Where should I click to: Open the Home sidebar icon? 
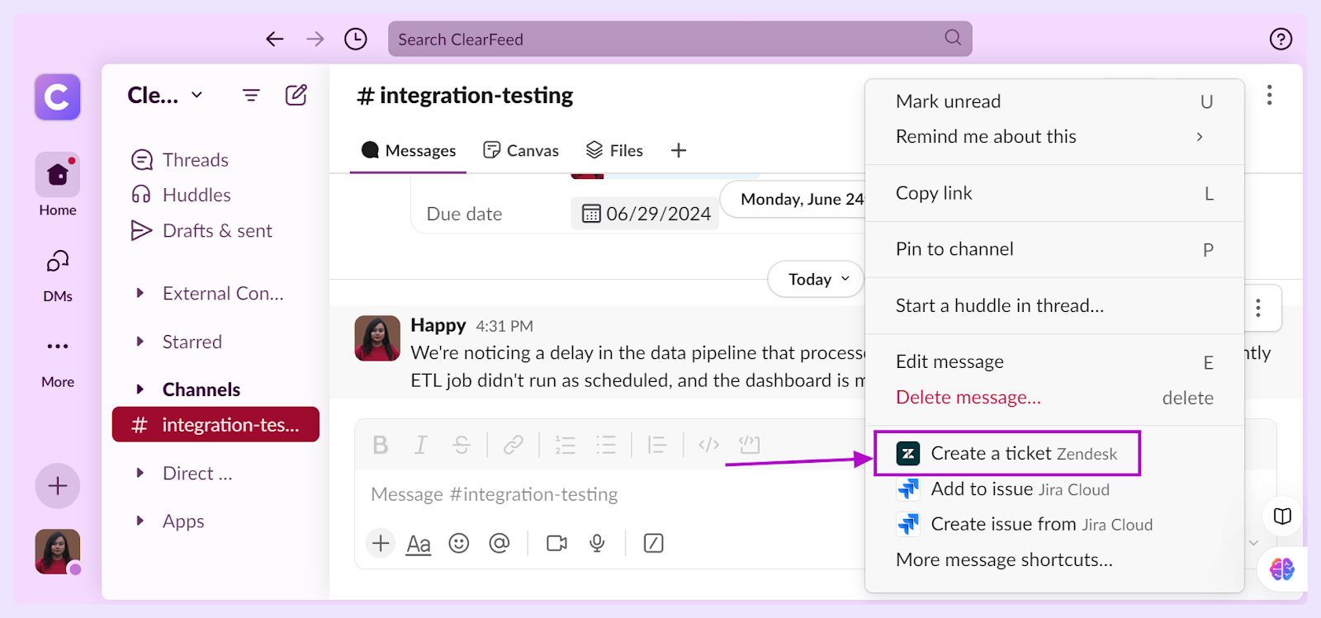(58, 174)
